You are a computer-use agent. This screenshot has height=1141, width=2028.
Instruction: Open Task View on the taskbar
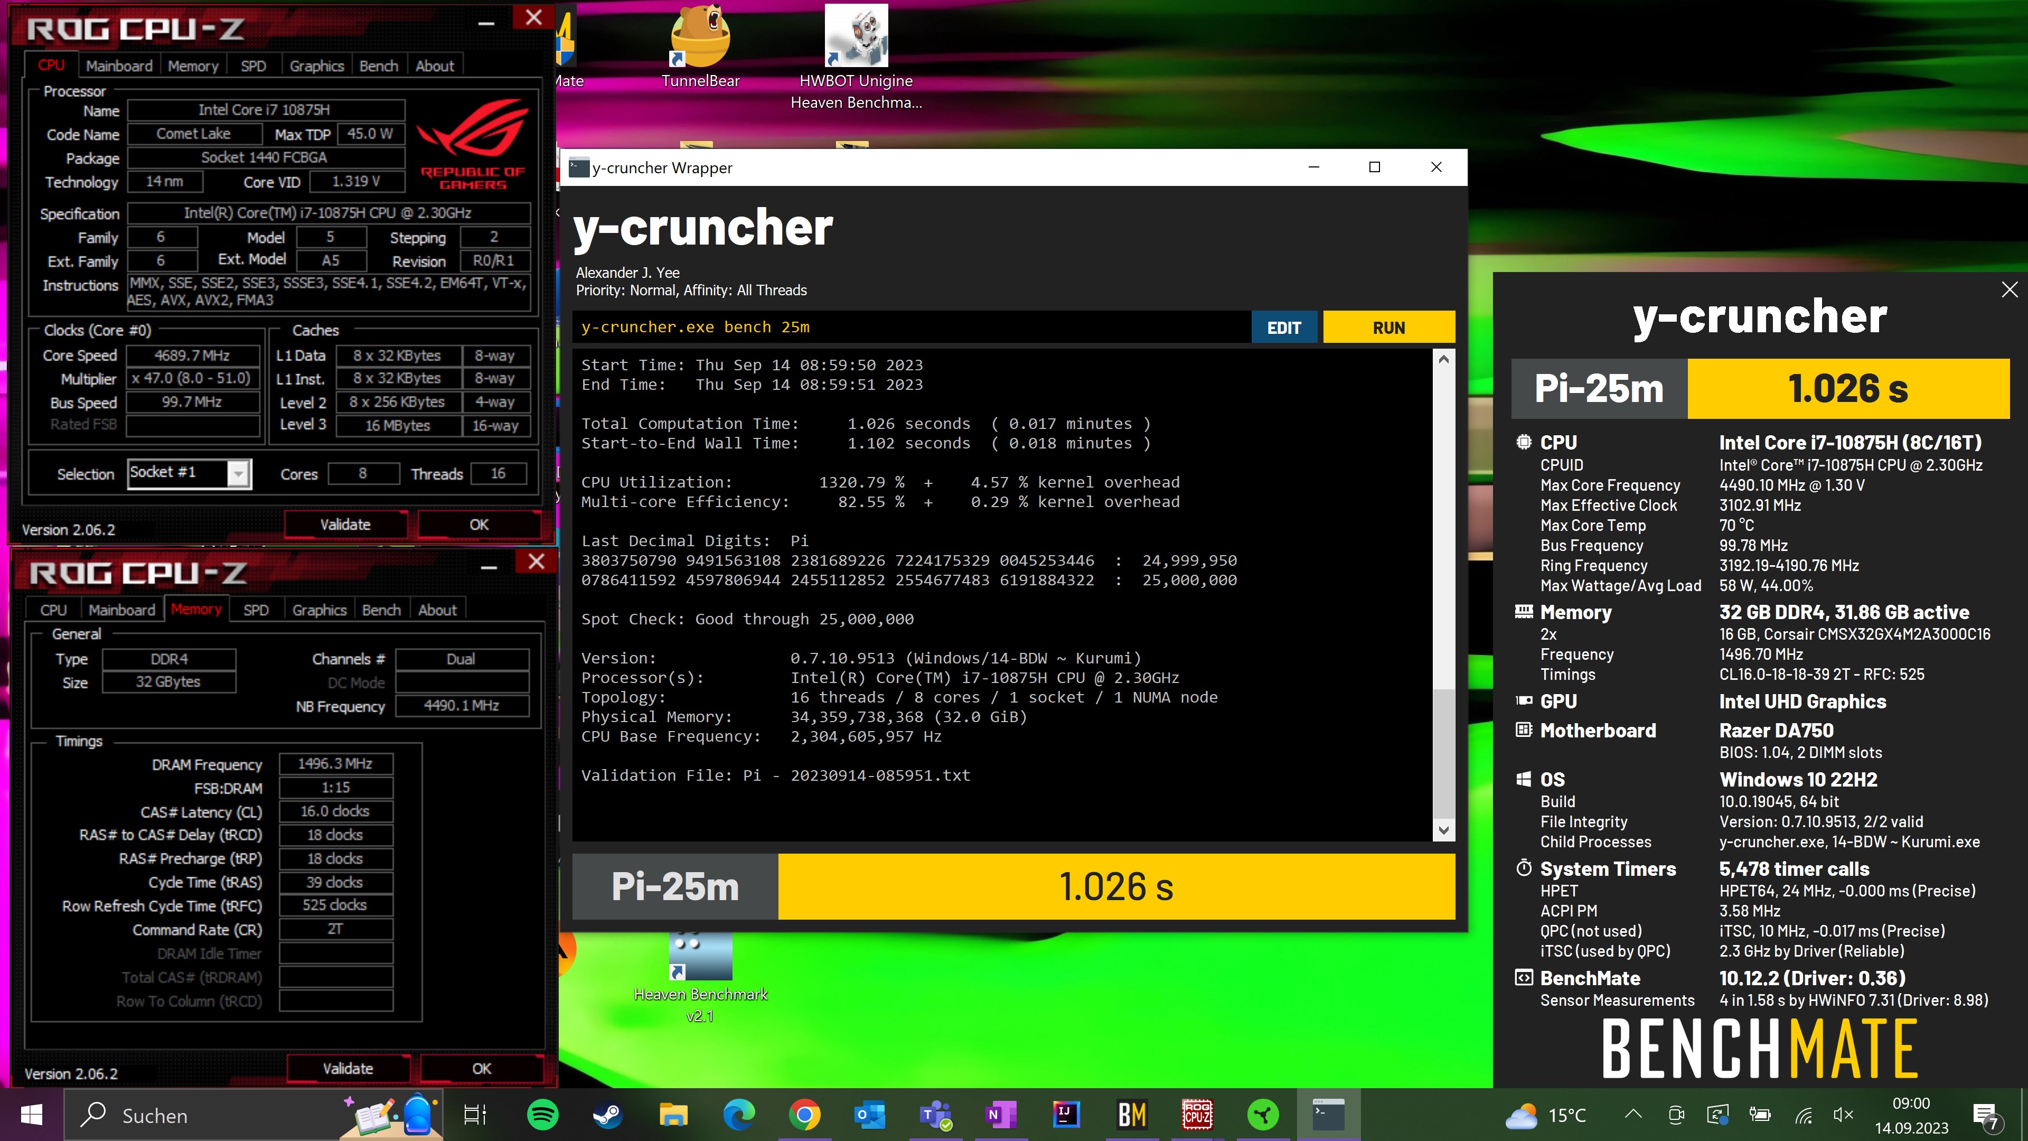(x=475, y=1115)
